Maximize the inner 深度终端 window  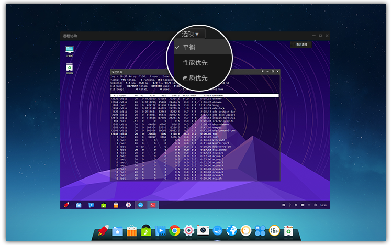pos(273,72)
